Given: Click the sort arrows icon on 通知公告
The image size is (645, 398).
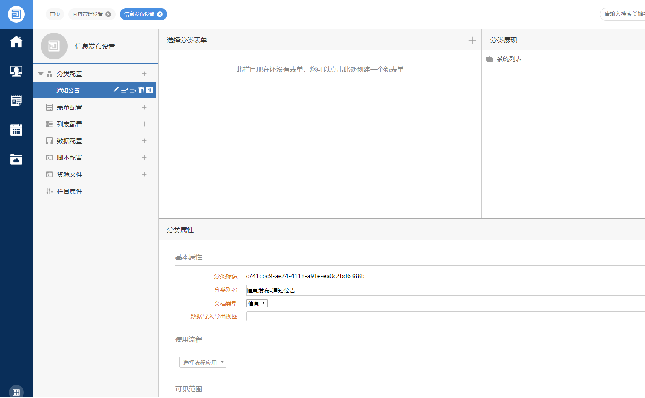Looking at the screenshot, I should pyautogui.click(x=150, y=90).
